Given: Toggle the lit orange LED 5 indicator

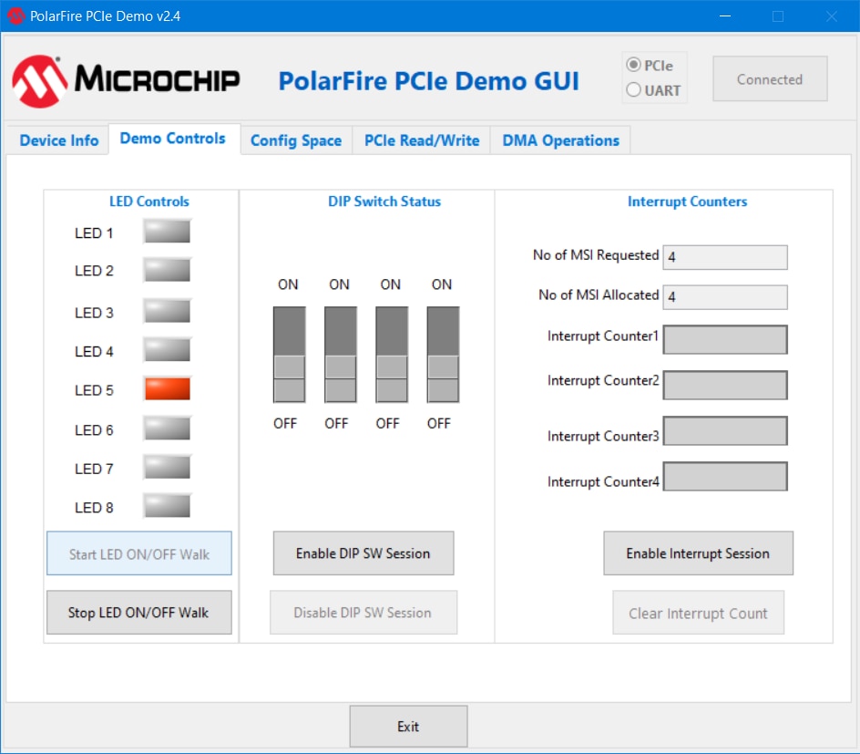Looking at the screenshot, I should click(x=167, y=388).
